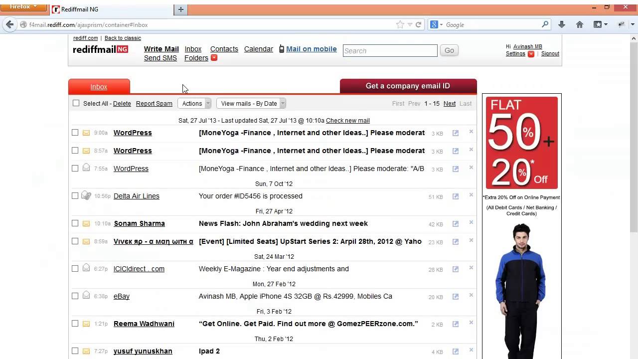Click Signout link
This screenshot has width=638, height=359.
[550, 53]
